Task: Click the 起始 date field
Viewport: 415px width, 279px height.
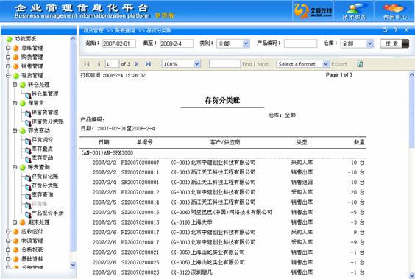Action: (x=119, y=43)
